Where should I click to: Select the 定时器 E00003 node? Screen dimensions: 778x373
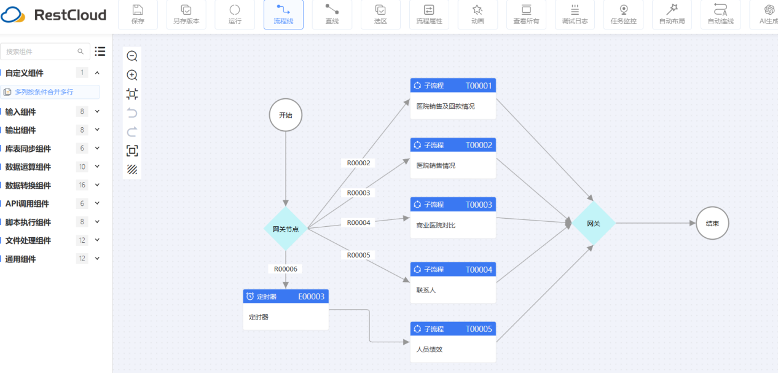point(286,309)
